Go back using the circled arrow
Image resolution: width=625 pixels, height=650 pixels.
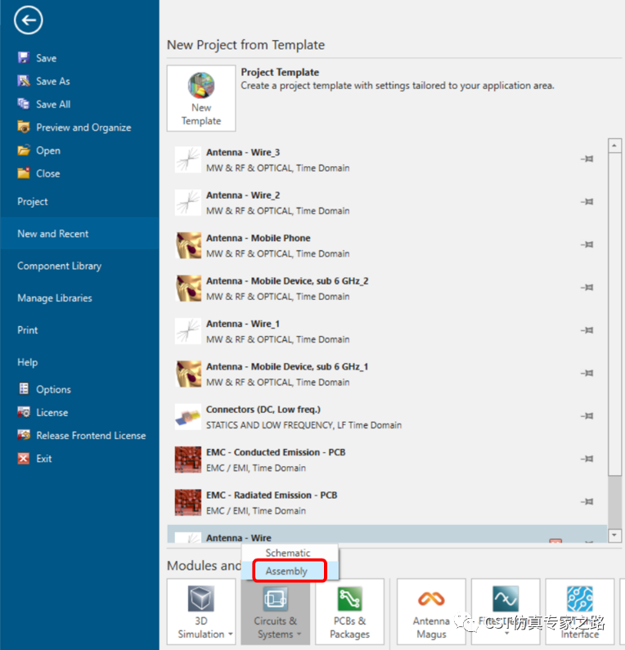28,20
